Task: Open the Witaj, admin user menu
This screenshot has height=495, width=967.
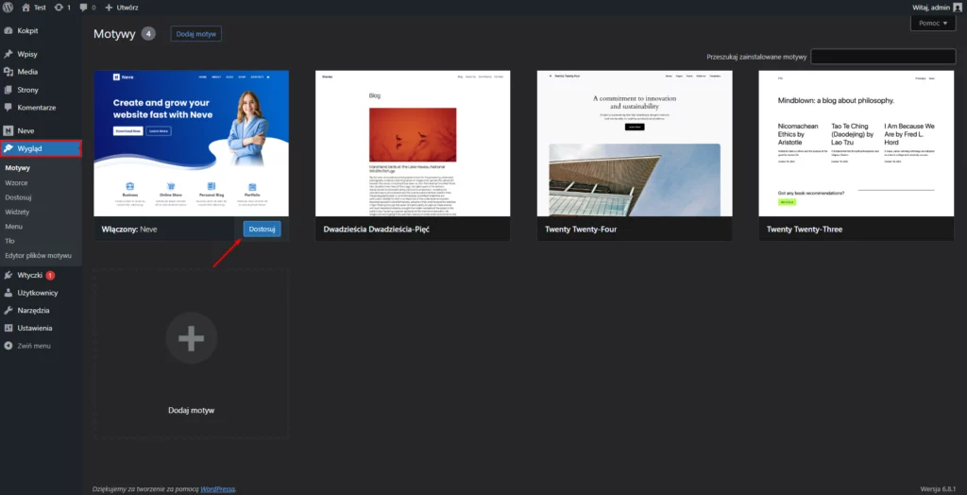Action: coord(930,7)
